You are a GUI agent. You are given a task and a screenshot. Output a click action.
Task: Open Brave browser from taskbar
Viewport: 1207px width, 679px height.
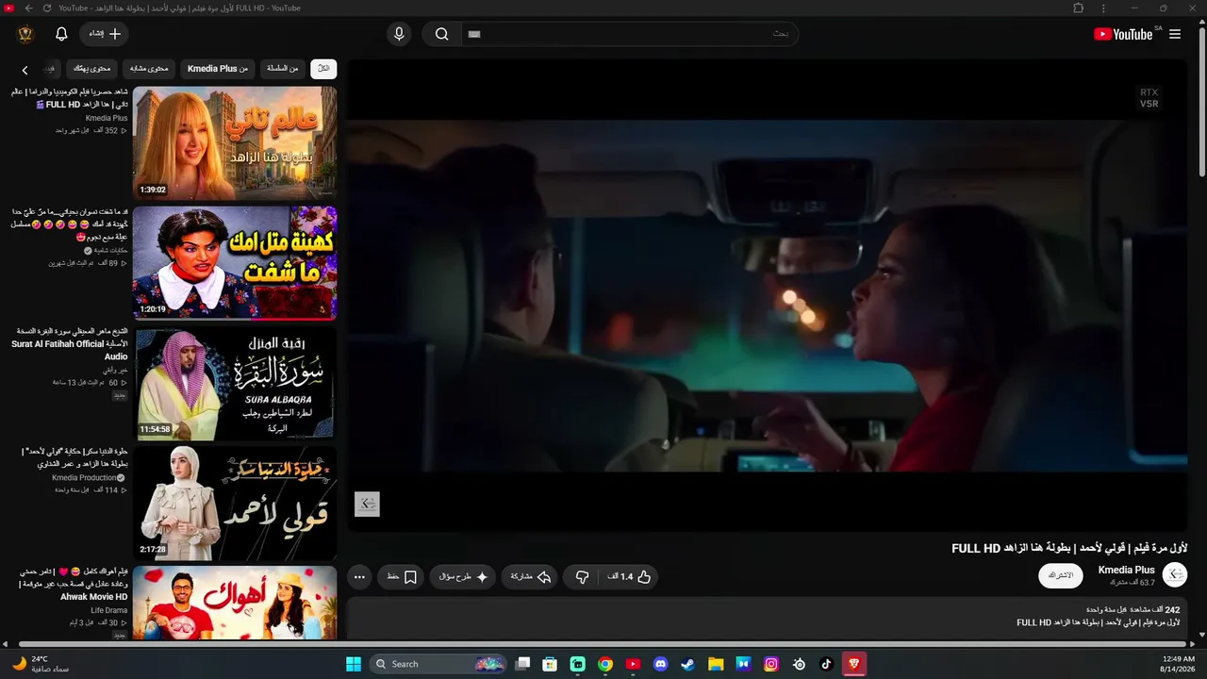(854, 664)
